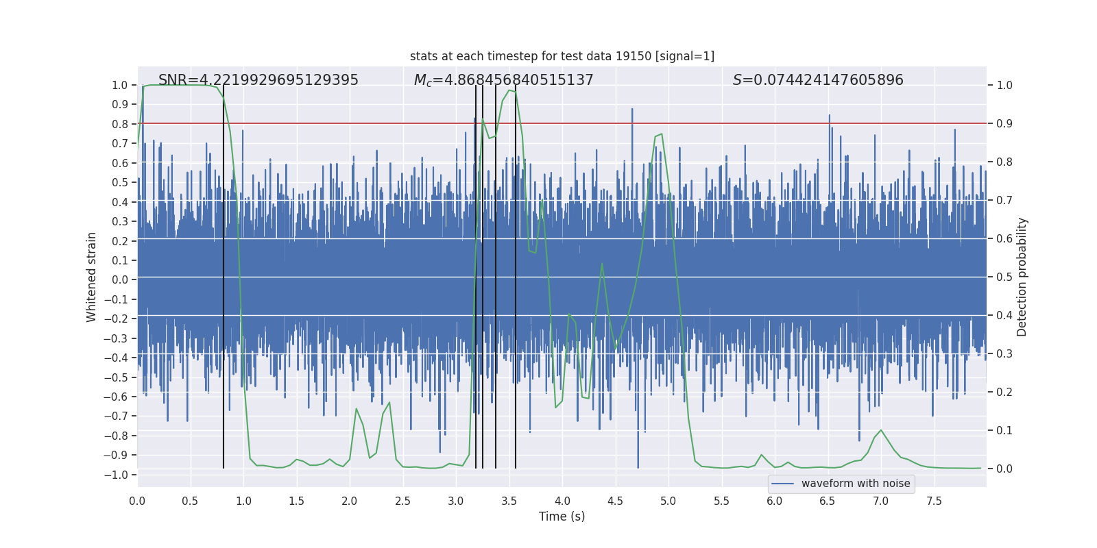Select the Time axis tick label 4.5
The image size is (1097, 548).
615,501
